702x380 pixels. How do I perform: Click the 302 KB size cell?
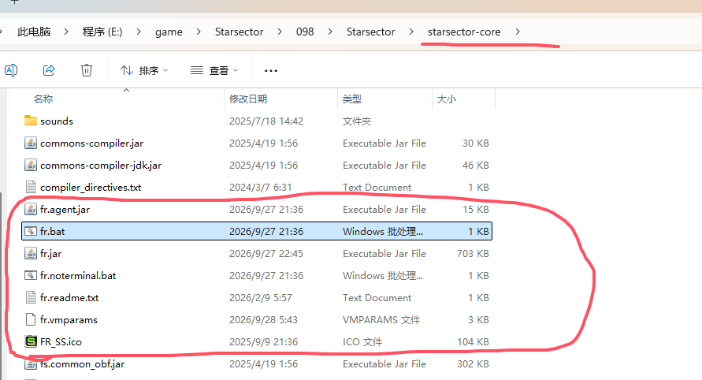(473, 364)
